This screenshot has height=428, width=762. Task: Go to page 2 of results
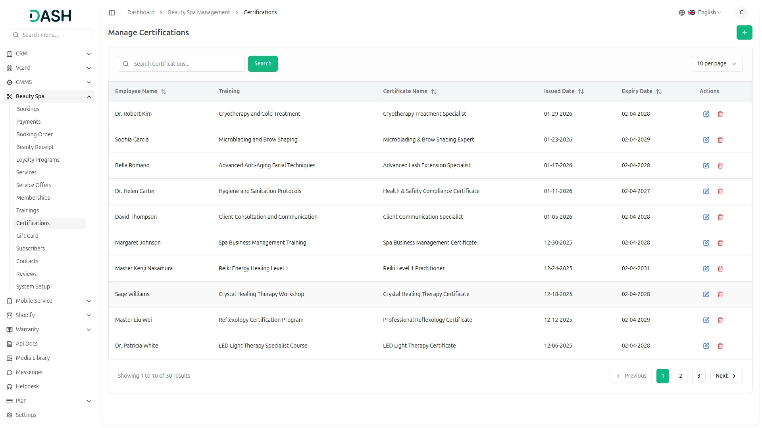(x=680, y=376)
